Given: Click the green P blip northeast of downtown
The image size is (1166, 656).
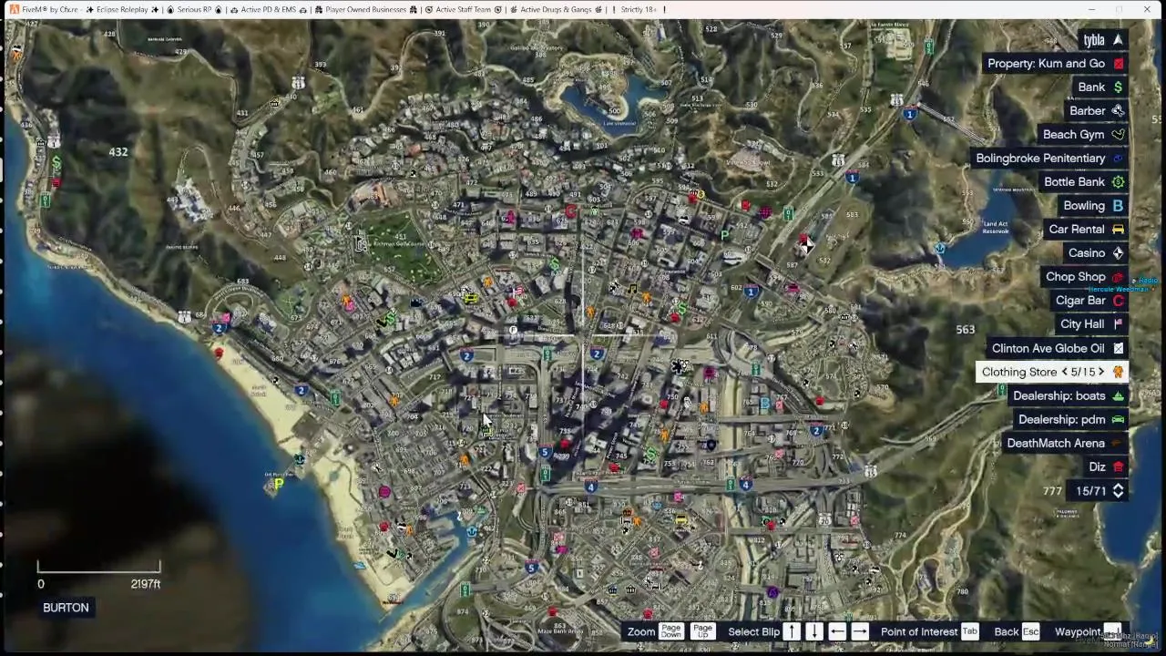Looking at the screenshot, I should pos(725,236).
